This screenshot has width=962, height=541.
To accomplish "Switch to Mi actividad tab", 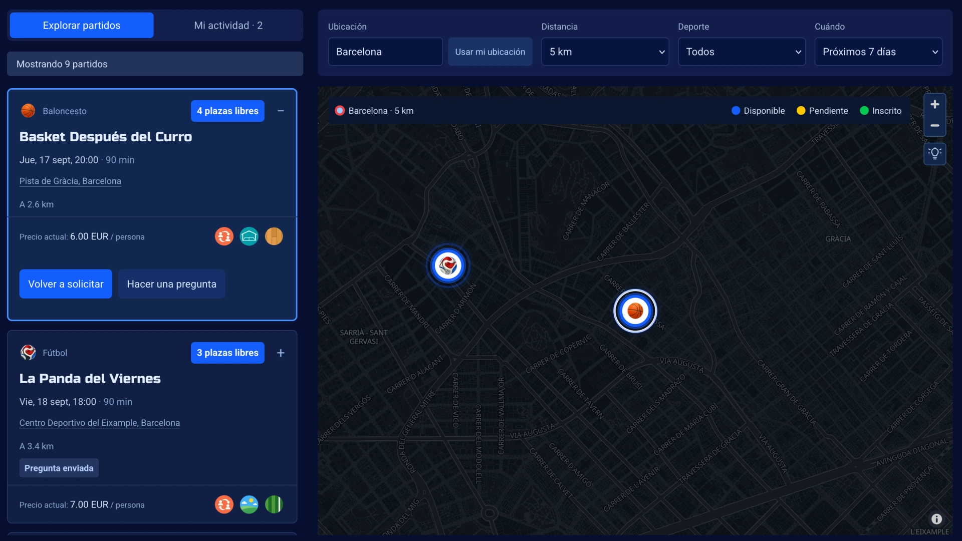I will coord(228,26).
